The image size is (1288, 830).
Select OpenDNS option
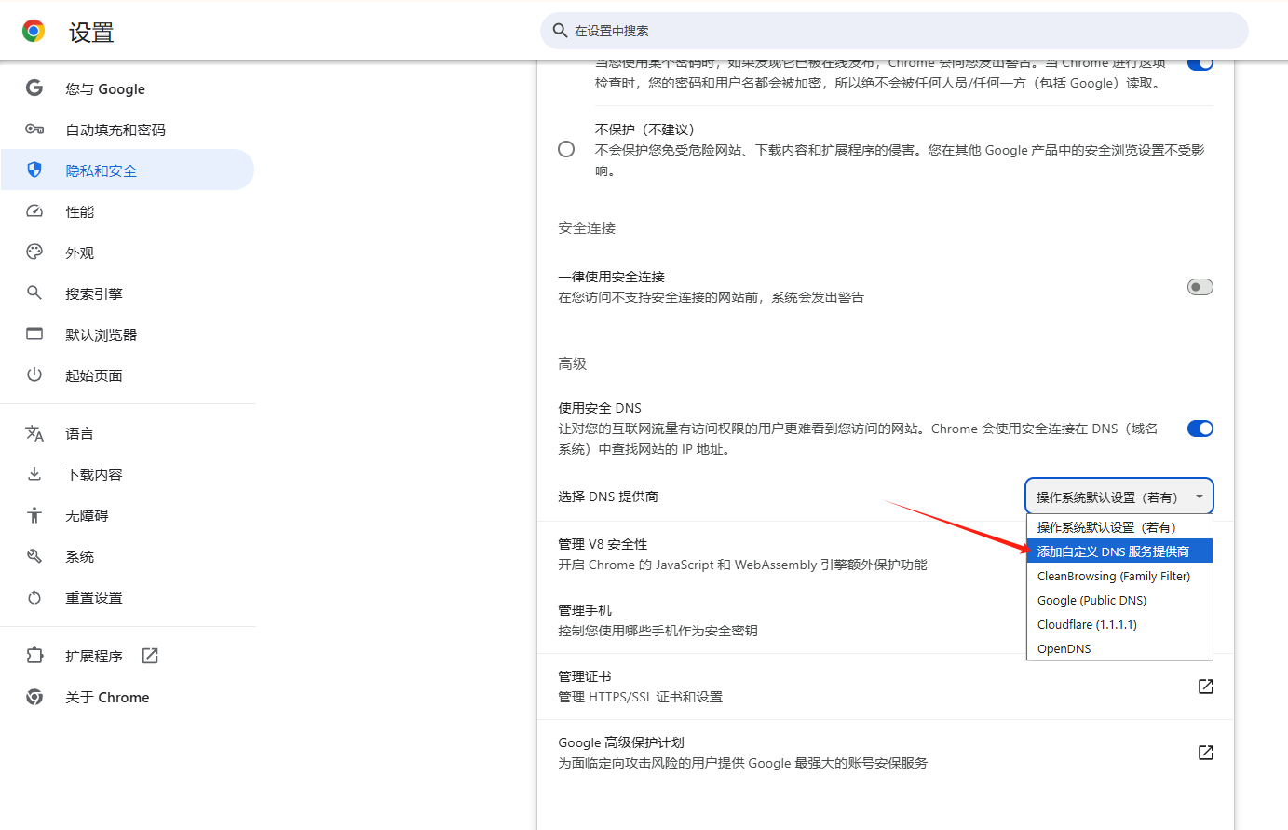tap(1119, 648)
